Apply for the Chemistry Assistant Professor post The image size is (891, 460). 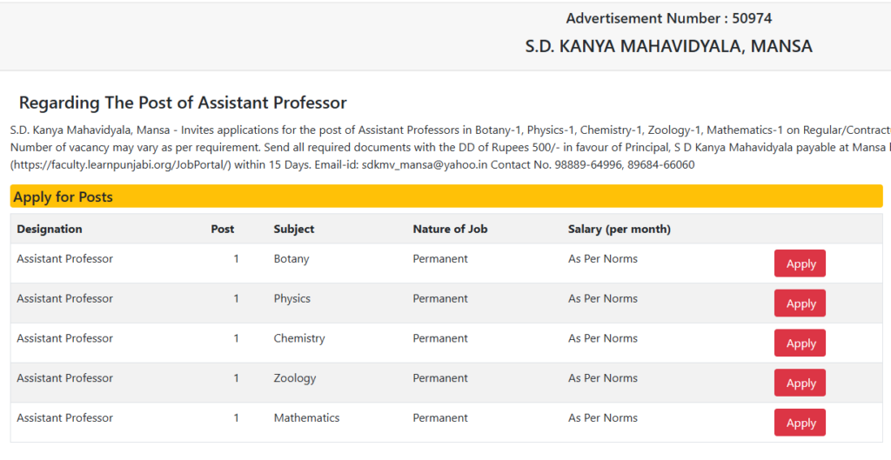(x=800, y=343)
